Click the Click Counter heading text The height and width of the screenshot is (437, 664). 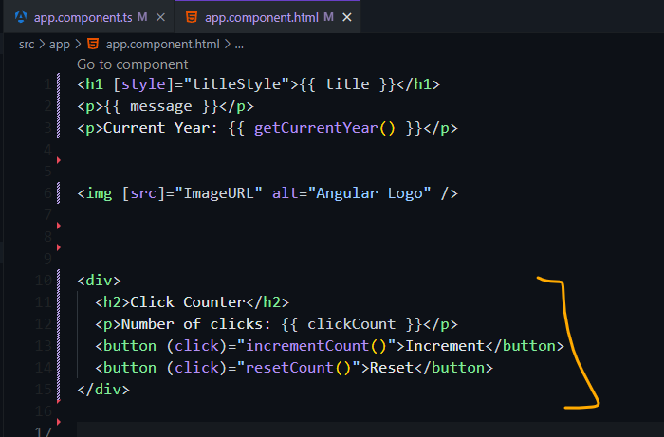(x=188, y=302)
